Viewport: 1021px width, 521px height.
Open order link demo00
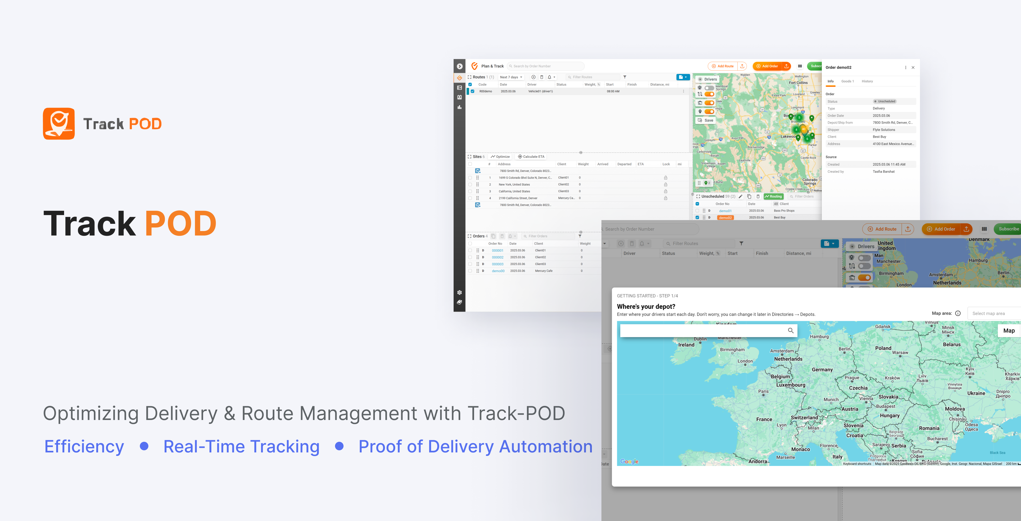point(498,271)
